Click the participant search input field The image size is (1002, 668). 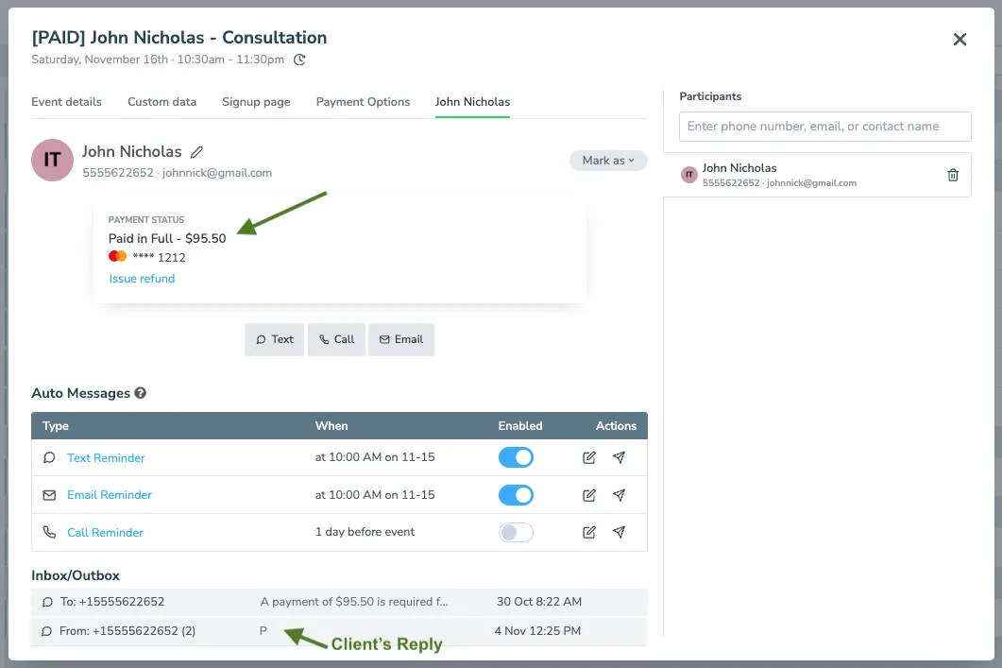click(824, 126)
